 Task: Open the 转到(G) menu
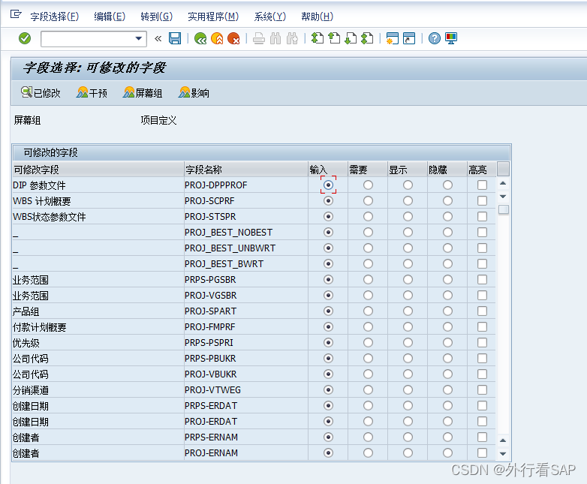pos(156,17)
